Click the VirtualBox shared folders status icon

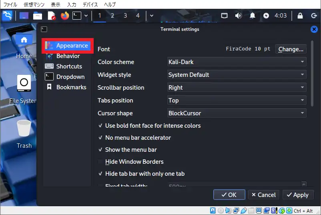(251, 211)
